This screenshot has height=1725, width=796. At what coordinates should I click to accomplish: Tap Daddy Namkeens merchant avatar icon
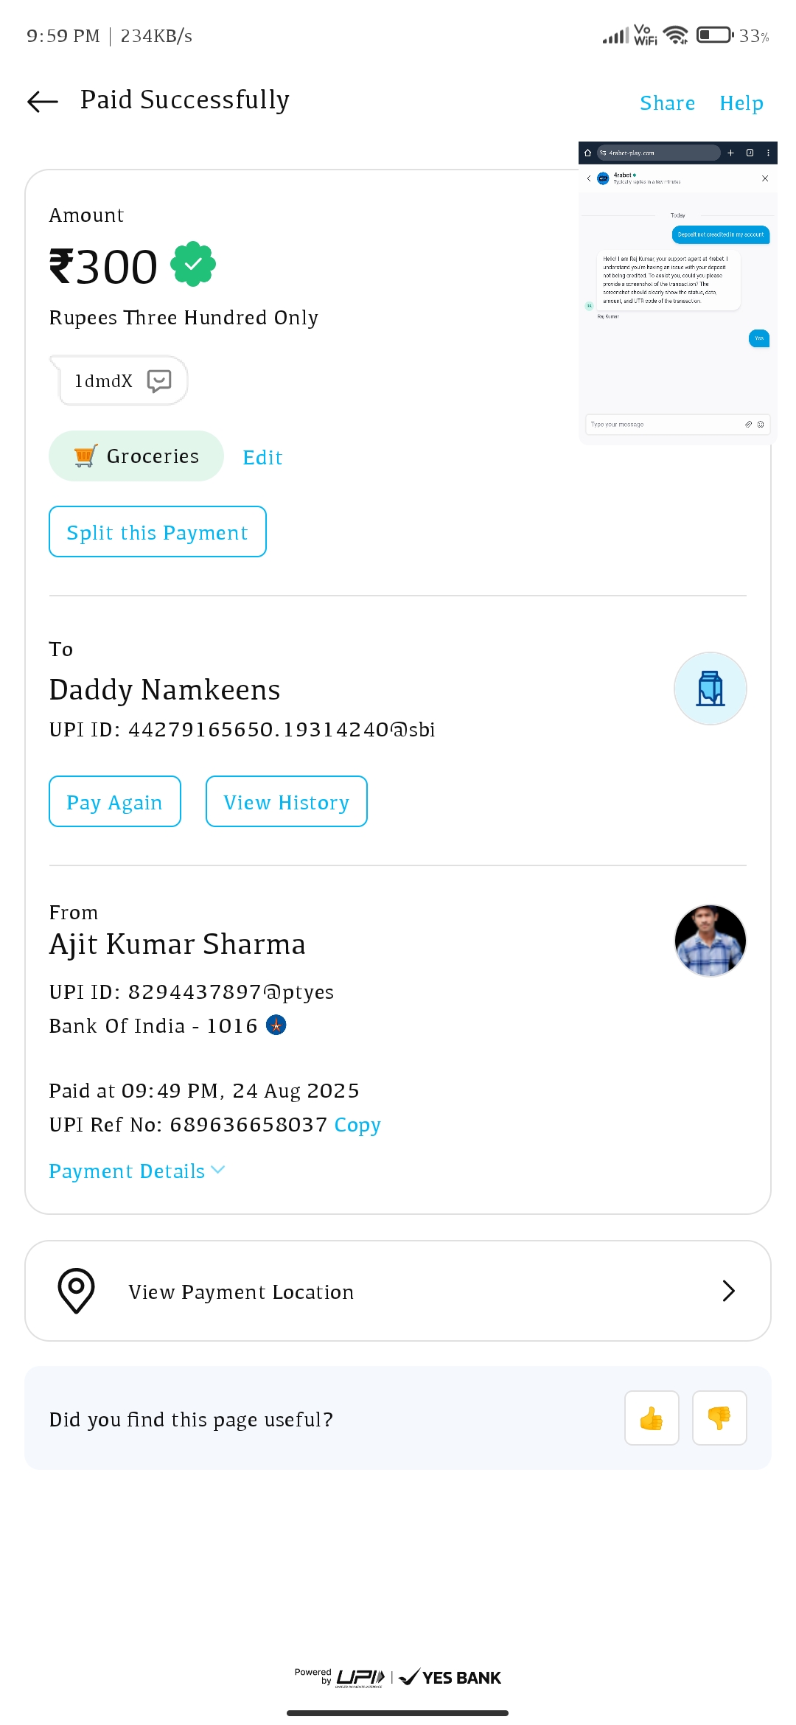coord(710,689)
